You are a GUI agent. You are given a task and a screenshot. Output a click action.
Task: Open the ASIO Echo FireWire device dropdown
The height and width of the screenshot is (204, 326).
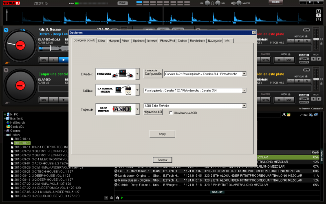click(x=195, y=106)
